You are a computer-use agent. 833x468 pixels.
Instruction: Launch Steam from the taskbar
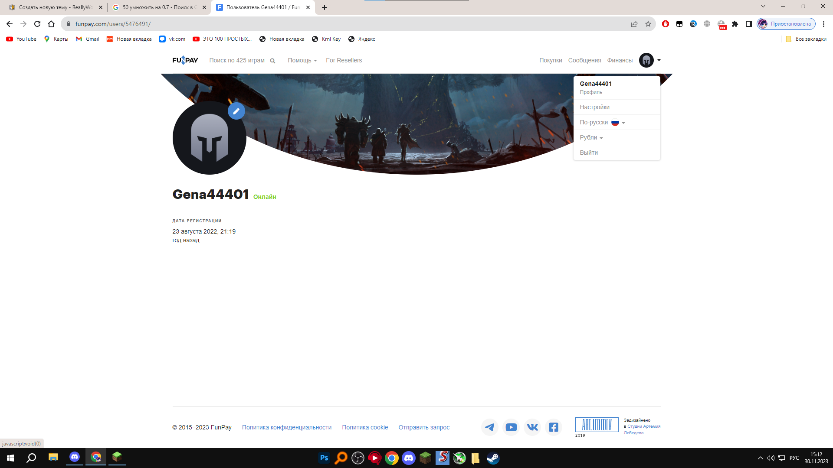tap(493, 458)
